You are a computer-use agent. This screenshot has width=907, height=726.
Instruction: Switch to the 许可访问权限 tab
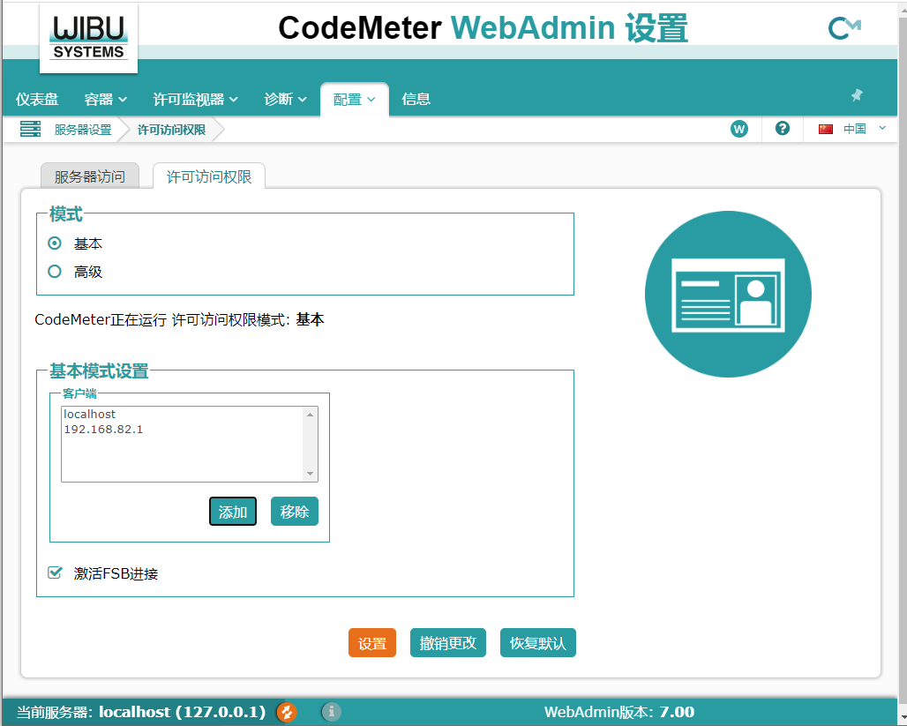click(209, 176)
